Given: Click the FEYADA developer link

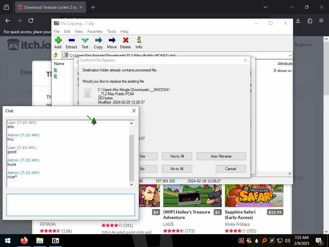Looking at the screenshot, I should click(48, 224).
